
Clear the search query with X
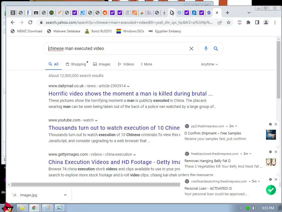(x=191, y=49)
